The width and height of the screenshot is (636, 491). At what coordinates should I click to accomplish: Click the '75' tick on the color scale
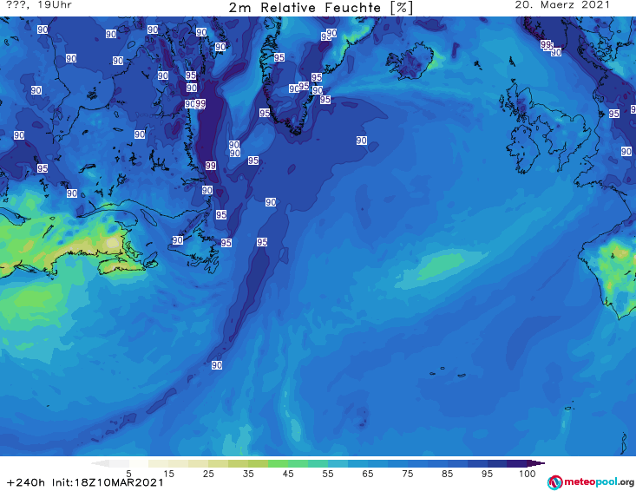[x=408, y=474]
